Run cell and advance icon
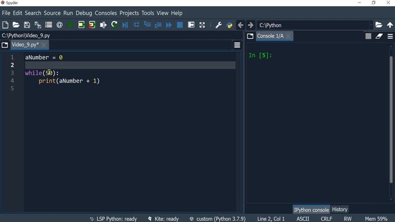 click(92, 25)
